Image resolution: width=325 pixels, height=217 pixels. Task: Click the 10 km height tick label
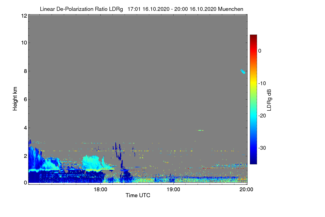24,43
